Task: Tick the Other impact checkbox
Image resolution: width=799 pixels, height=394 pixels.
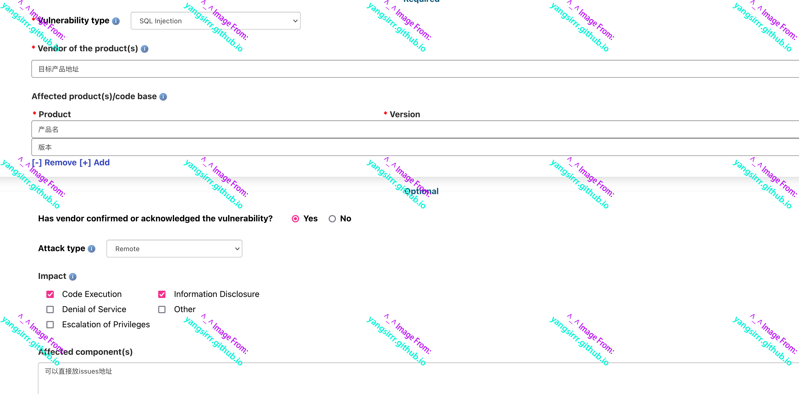Action: (x=162, y=309)
